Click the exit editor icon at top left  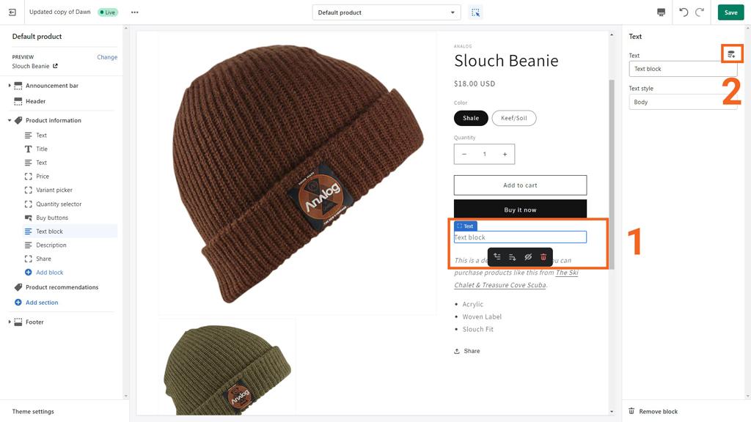[x=12, y=12]
